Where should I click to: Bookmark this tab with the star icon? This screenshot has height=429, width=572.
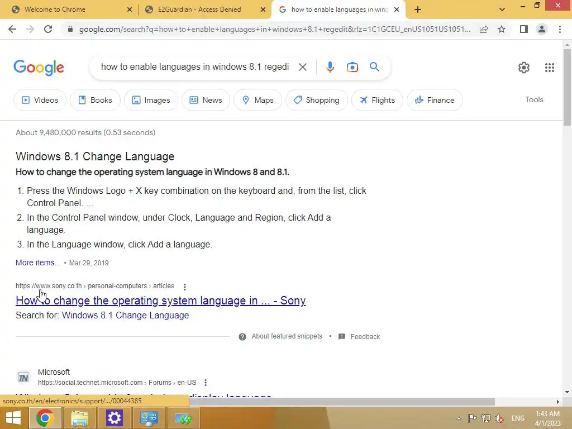[502, 29]
